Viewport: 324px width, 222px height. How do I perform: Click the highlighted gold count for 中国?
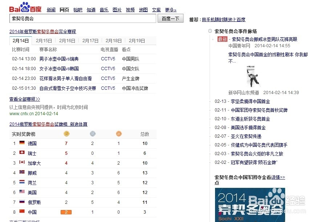(66, 212)
